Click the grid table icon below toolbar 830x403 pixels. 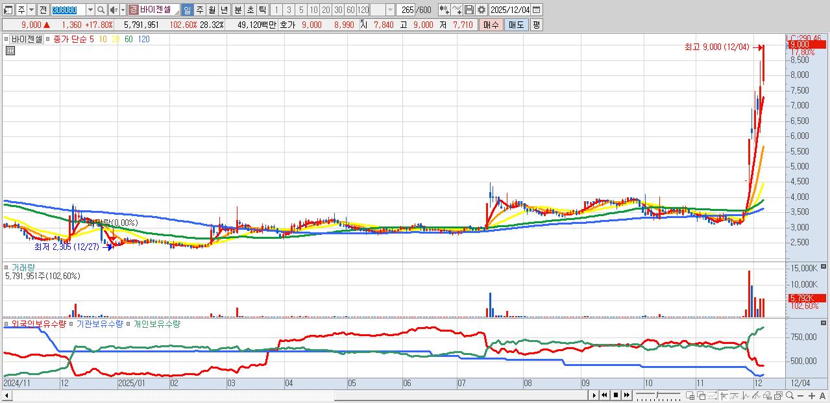[9, 51]
